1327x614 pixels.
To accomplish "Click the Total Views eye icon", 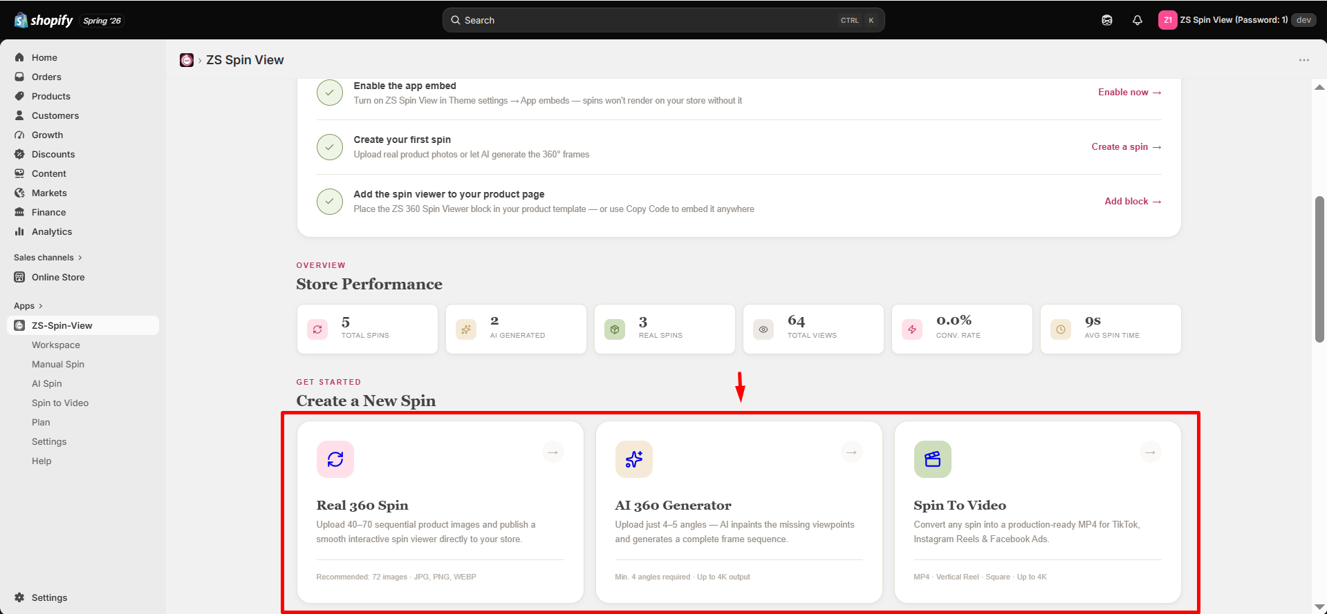I will (x=763, y=329).
